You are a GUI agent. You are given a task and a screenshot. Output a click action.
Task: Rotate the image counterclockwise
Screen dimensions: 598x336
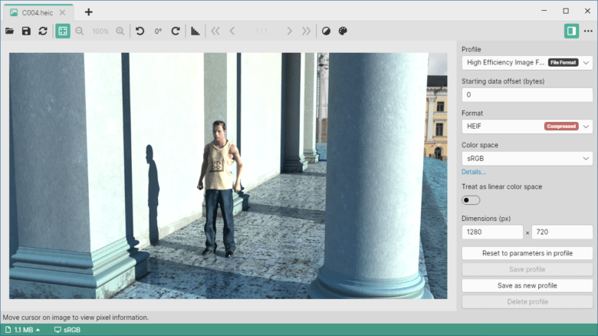(x=140, y=31)
